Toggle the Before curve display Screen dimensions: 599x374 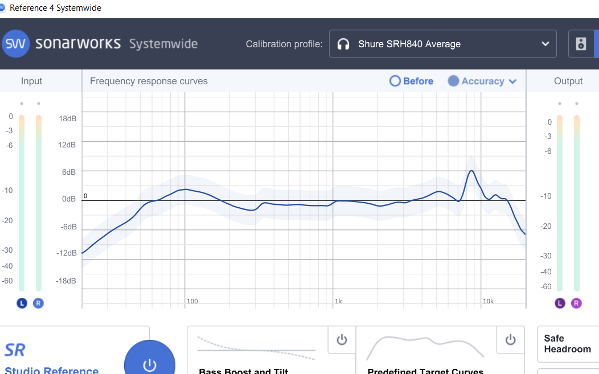pyautogui.click(x=411, y=81)
